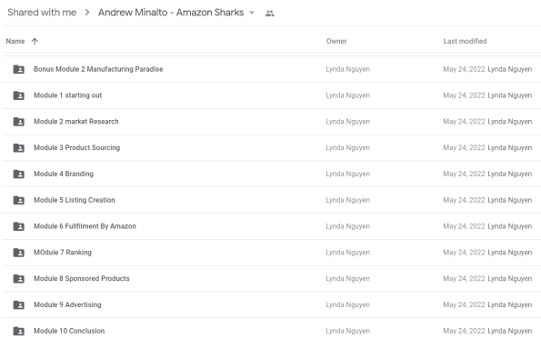Click the Owner column header
Image resolution: width=541 pixels, height=339 pixels.
336,42
